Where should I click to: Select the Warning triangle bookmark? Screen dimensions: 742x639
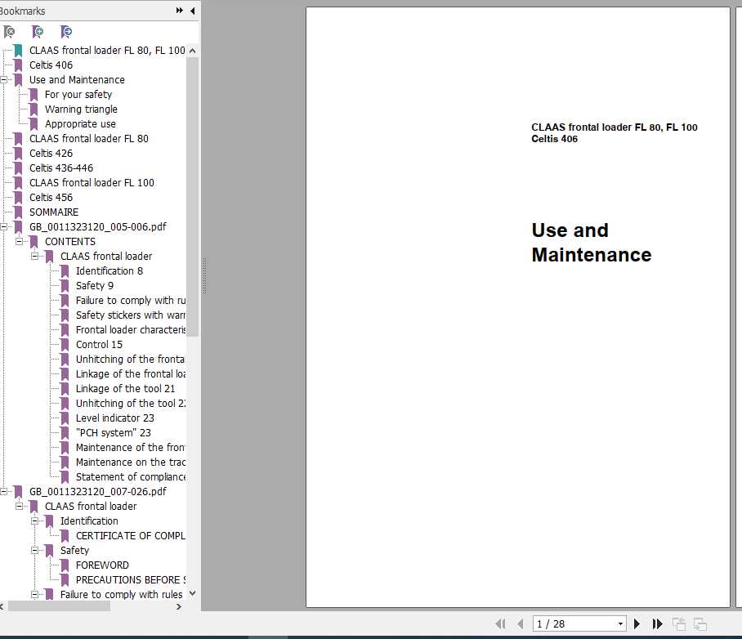pos(81,109)
